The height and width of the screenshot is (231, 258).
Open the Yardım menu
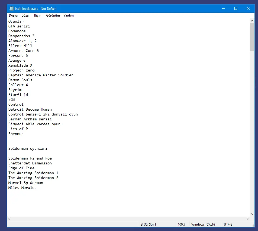[x=69, y=15]
